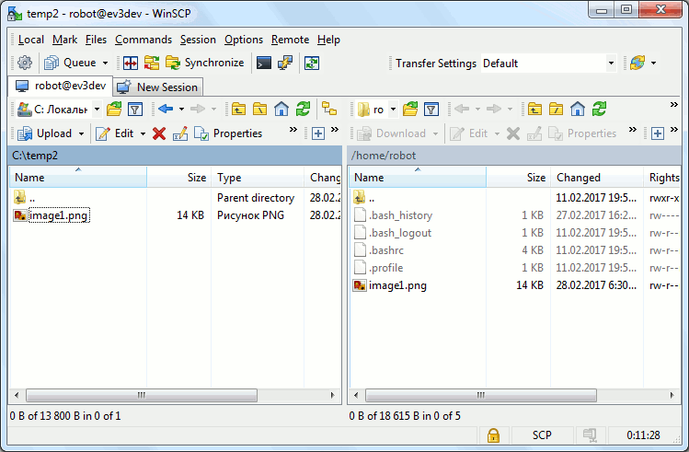Expand the Upload dropdown arrow
Viewport: 689px width, 452px height.
coord(81,133)
